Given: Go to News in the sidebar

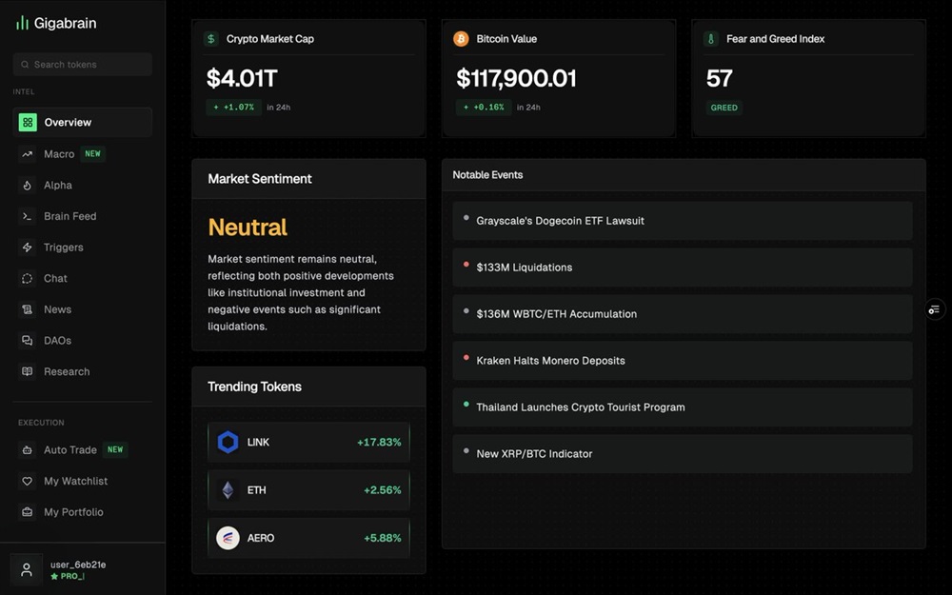Looking at the screenshot, I should [x=58, y=309].
